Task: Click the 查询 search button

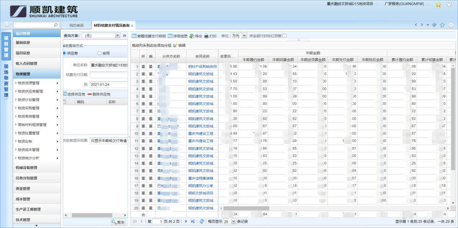Action: [x=118, y=222]
